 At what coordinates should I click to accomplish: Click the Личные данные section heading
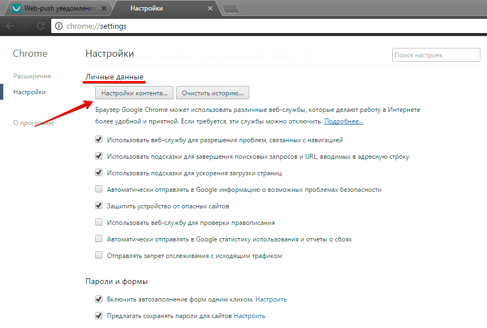(114, 77)
